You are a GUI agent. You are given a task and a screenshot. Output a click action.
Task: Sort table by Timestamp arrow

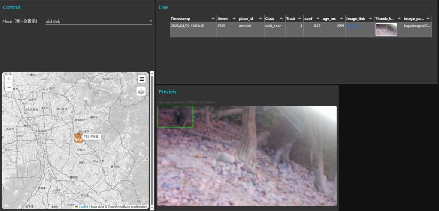[x=213, y=18]
